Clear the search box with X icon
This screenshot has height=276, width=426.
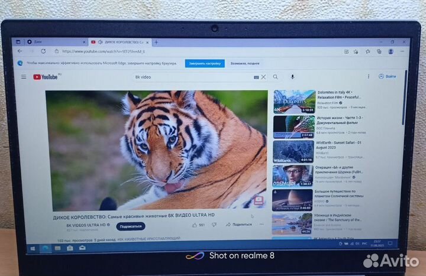pyautogui.click(x=264, y=77)
